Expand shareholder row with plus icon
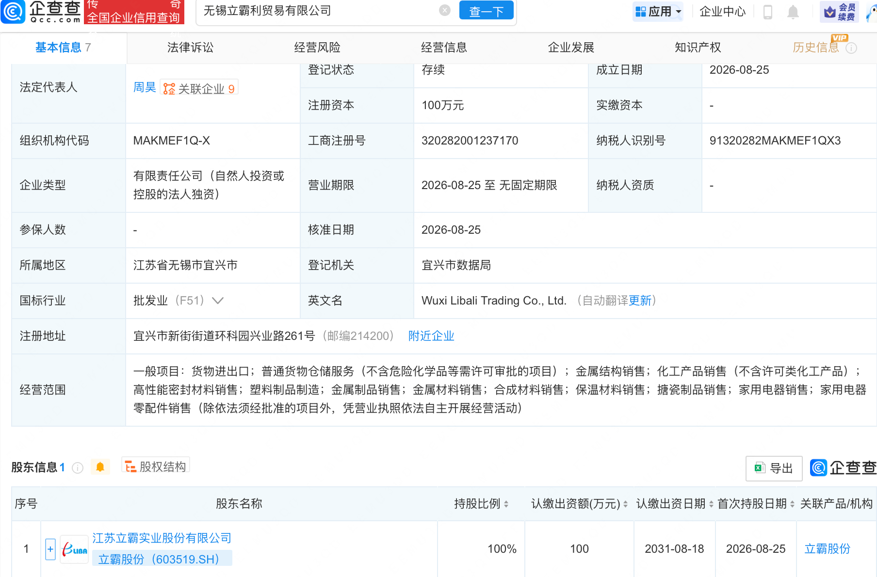The image size is (877, 577). (x=50, y=549)
